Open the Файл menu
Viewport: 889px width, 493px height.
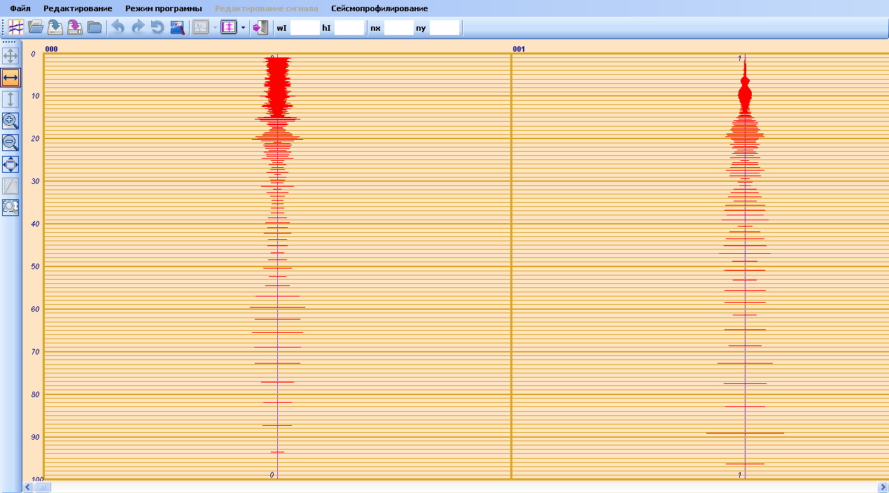20,8
